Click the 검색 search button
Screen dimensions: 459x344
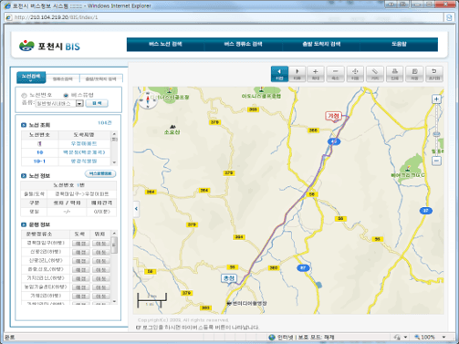(97, 103)
